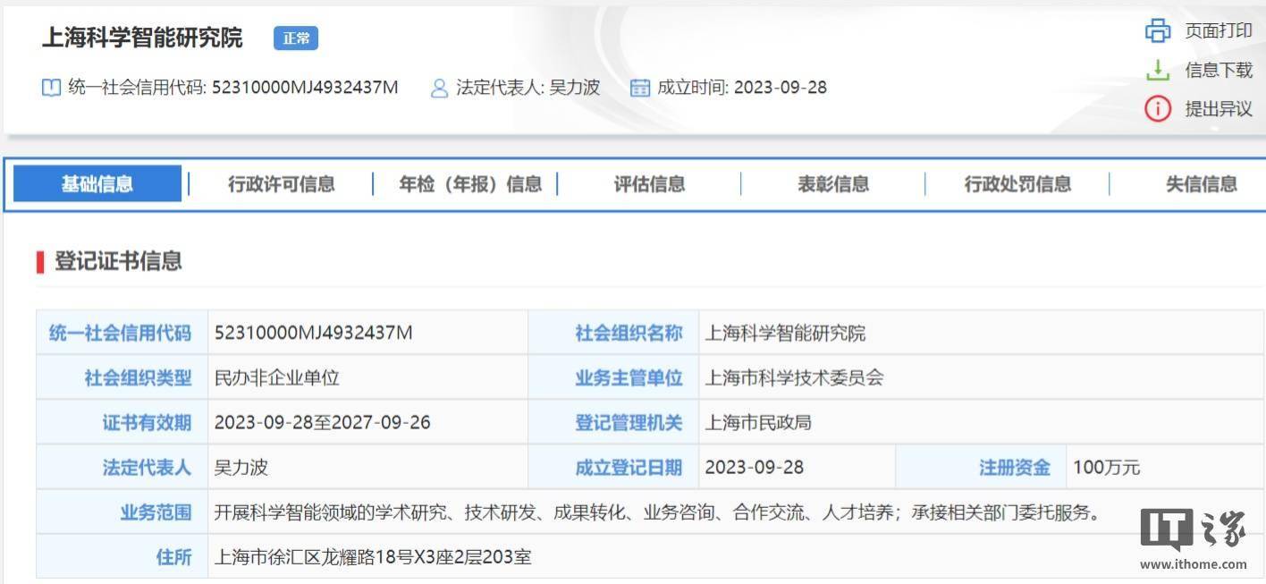The height and width of the screenshot is (584, 1266).
Task: Click the 住所 label
Action: click(x=174, y=557)
